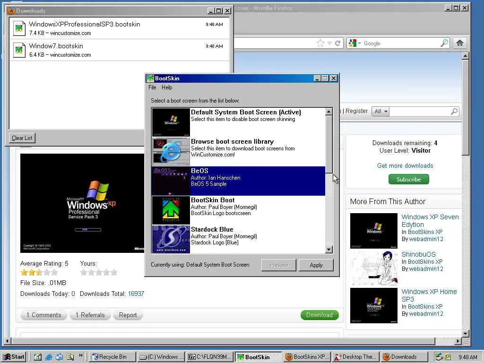Click the Windows XP Professional SP3 preview image
This screenshot has height=363, width=484.
pos(82,203)
